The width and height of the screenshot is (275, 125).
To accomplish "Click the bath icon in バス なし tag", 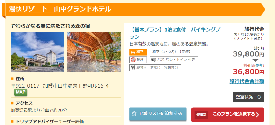I will click(153, 60).
